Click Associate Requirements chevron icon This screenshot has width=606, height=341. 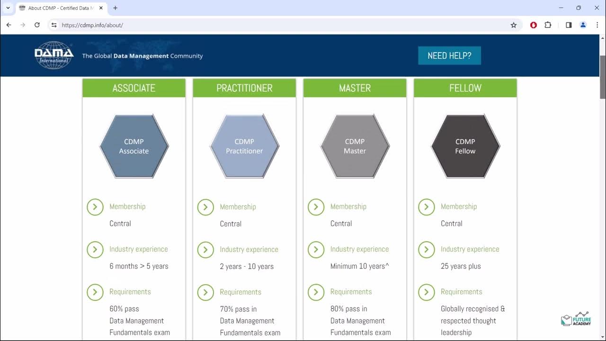pos(95,292)
